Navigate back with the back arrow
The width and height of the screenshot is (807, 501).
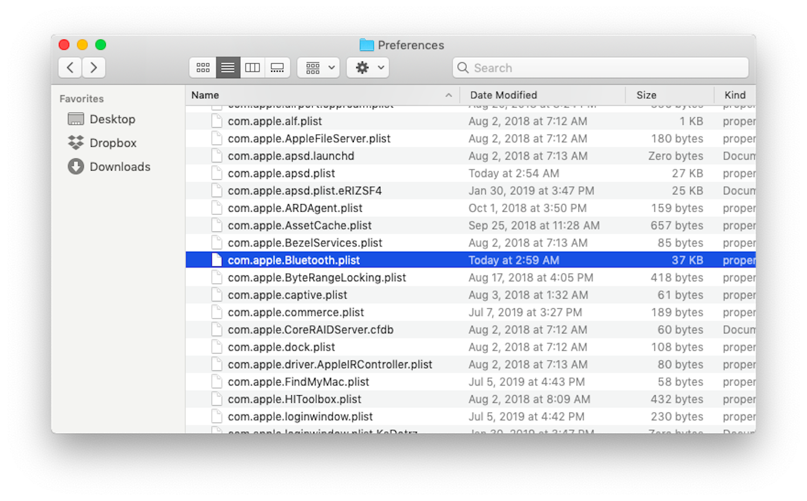point(70,67)
